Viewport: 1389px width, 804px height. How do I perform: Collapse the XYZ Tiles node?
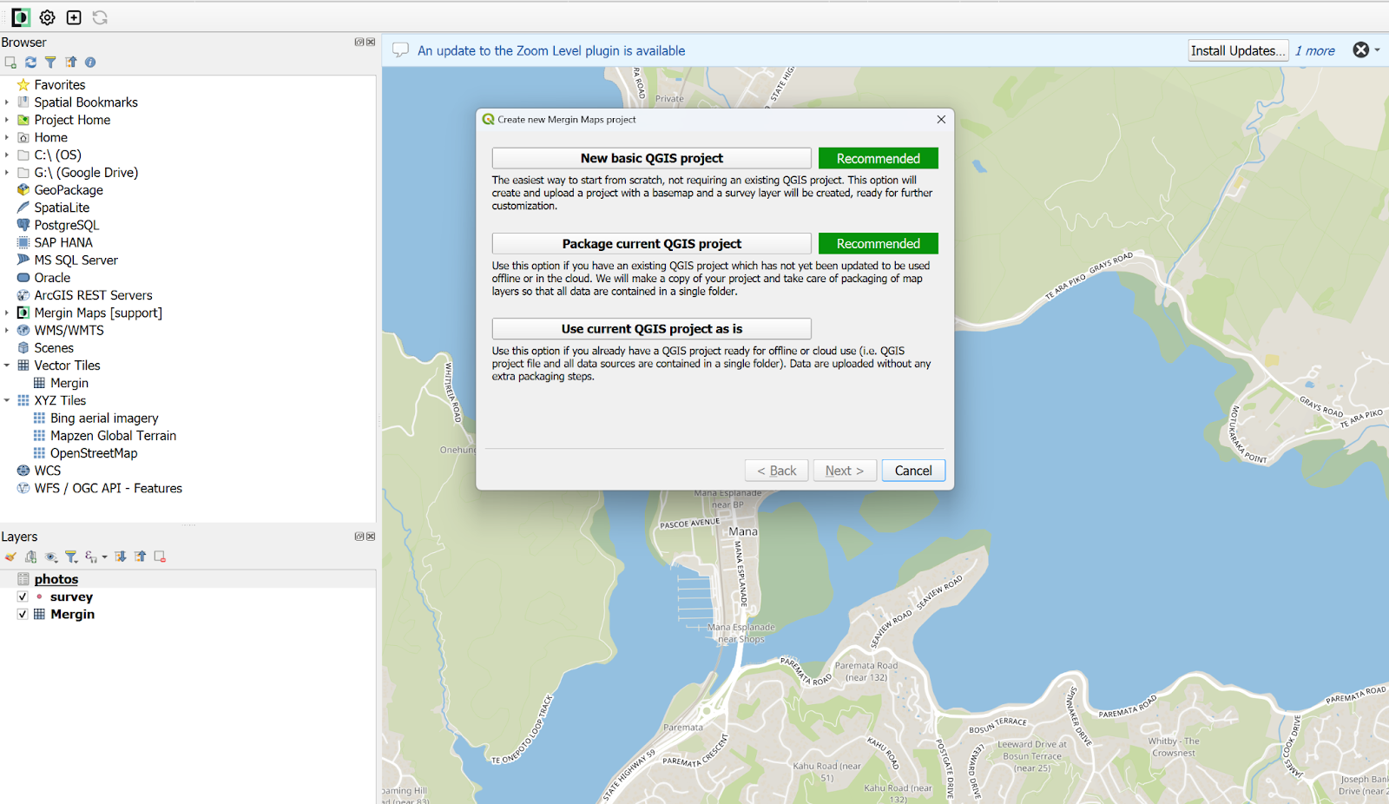coord(7,400)
